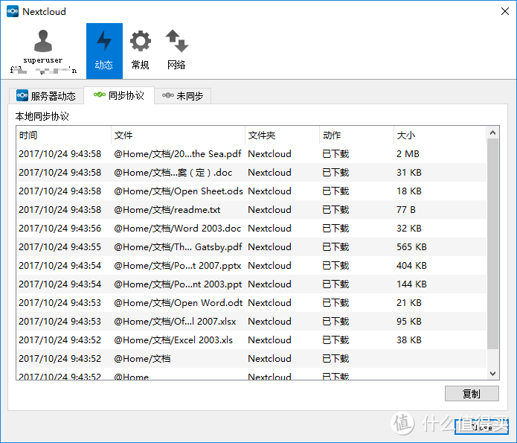Click the Nextcloud title bar logo
The image size is (517, 443).
(13, 11)
